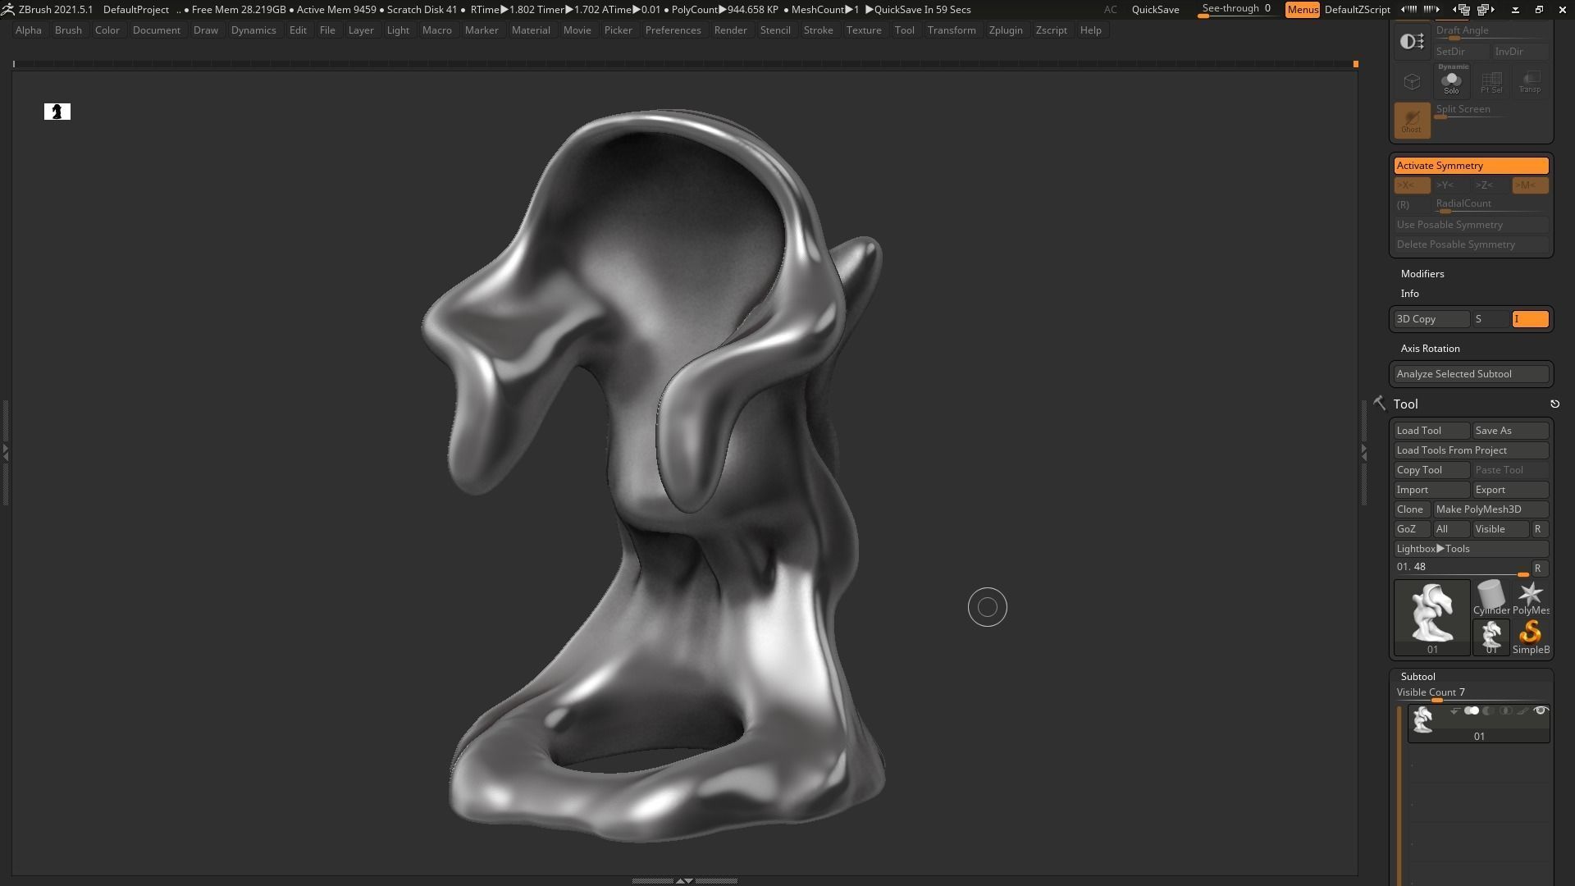Click Make PolyMesh3D button
Viewport: 1575px width, 886px height.
point(1491,509)
